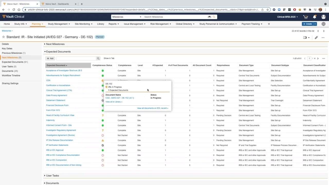
Task: Expand the User Tasks section
Action: pyautogui.click(x=45, y=176)
